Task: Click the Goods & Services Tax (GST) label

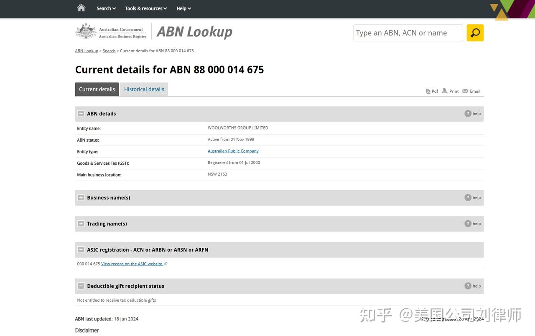Action: click(x=103, y=163)
